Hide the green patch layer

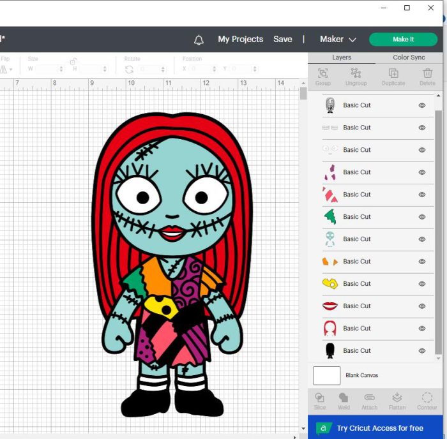422,217
